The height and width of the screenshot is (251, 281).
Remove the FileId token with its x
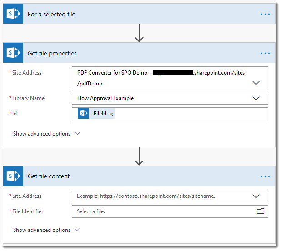(111, 114)
